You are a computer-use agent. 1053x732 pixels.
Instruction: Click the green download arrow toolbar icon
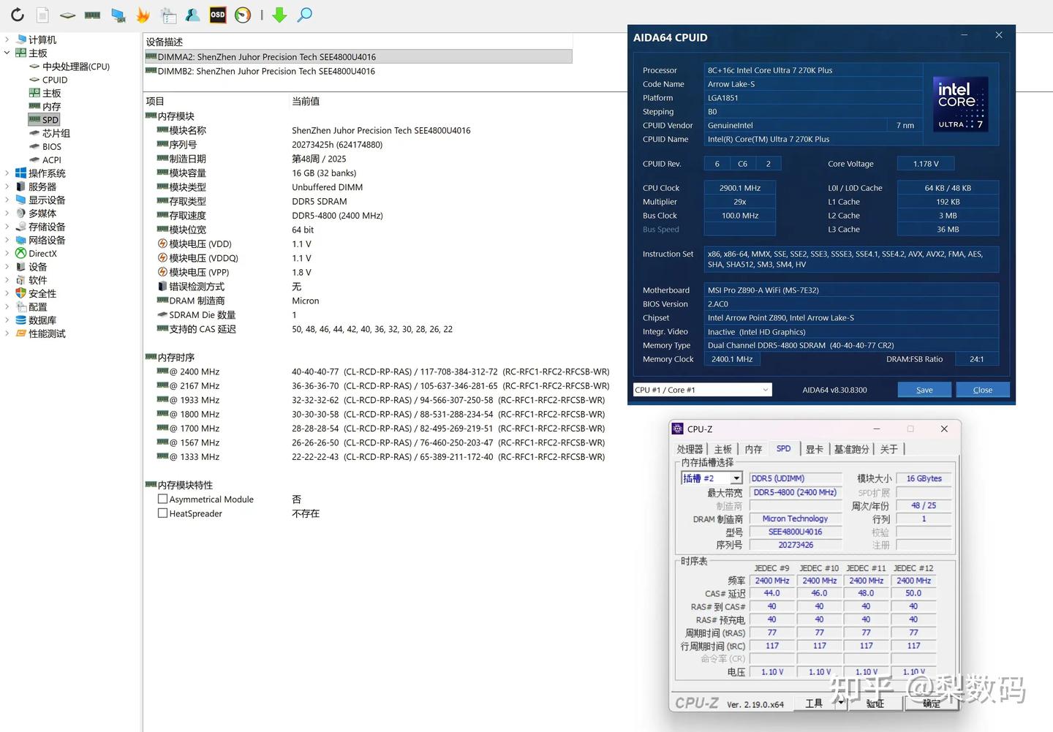pos(279,15)
